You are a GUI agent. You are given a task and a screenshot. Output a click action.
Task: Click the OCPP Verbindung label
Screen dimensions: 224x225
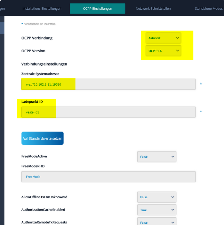click(x=37, y=38)
